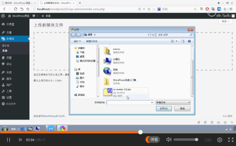Click the search magnifier in file dialog
Screen dimensions: 236x146
pos(191,35)
